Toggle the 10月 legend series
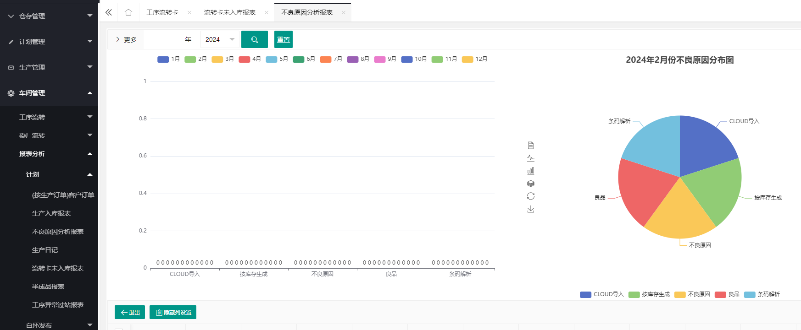Image resolution: width=801 pixels, height=330 pixels. 414,59
